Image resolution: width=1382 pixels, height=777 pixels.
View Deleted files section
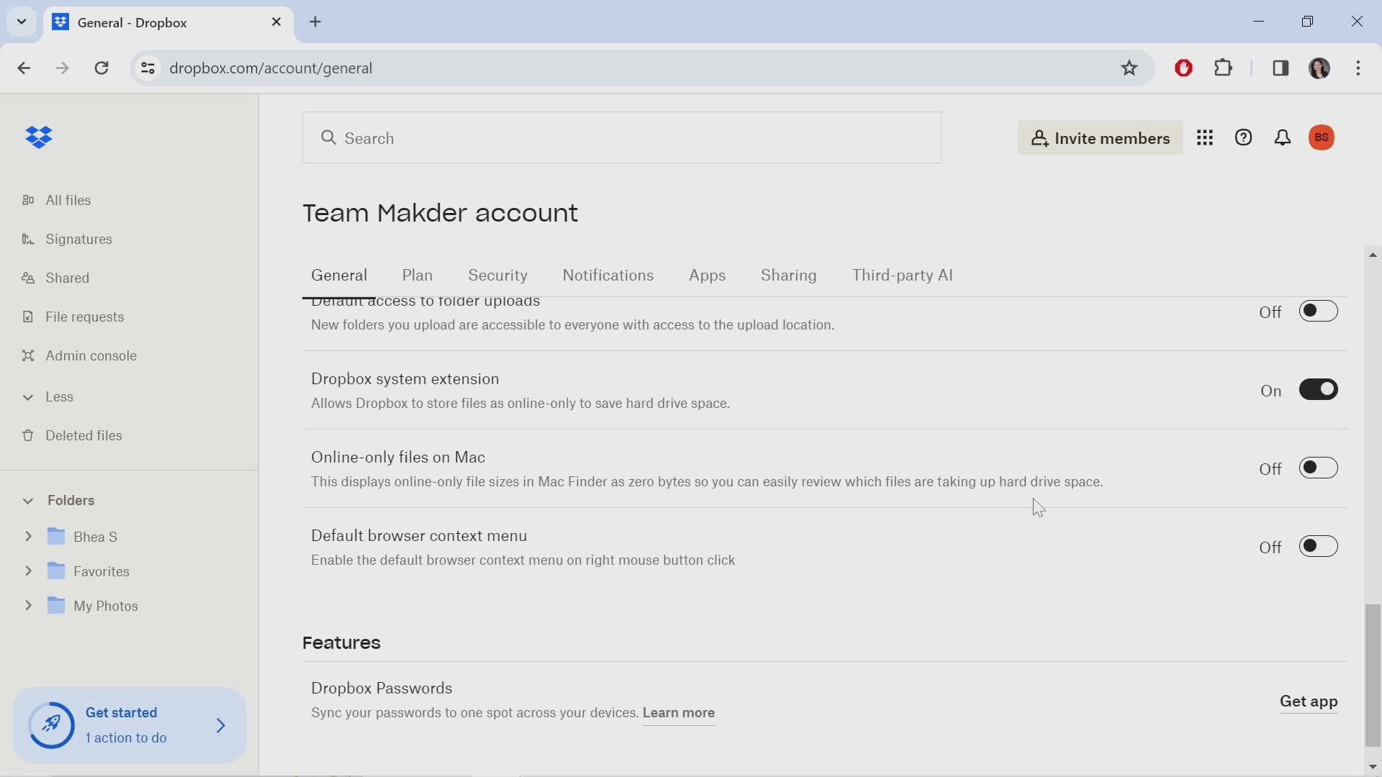click(x=84, y=435)
